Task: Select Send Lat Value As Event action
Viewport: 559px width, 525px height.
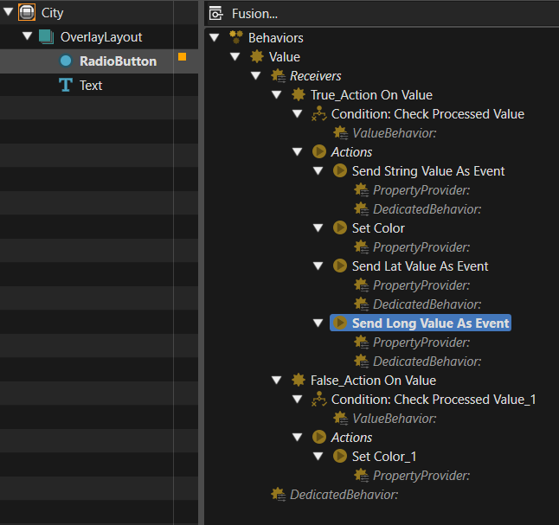Action: coord(420,266)
